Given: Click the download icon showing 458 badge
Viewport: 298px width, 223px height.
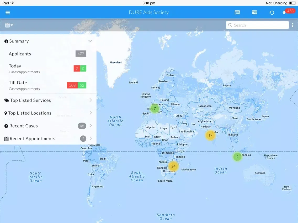Looking at the screenshot, I should tap(285, 12).
